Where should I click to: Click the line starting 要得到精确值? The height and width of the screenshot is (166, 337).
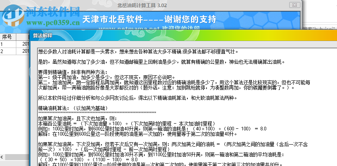click(72, 72)
